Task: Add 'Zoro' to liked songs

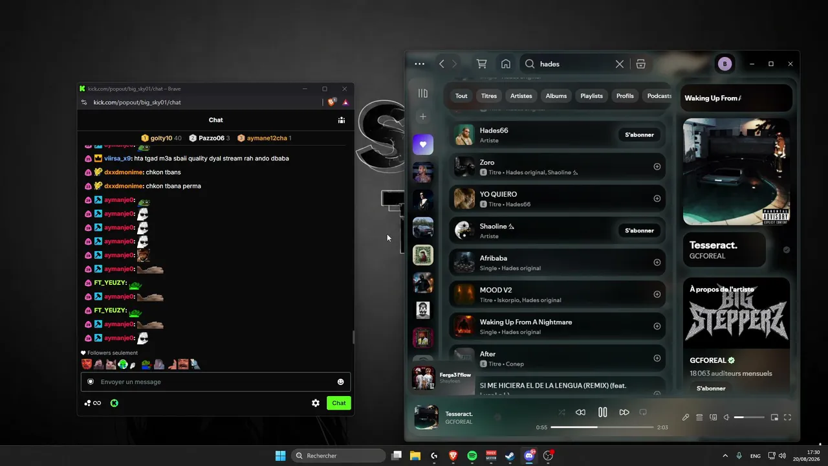Action: tap(657, 166)
